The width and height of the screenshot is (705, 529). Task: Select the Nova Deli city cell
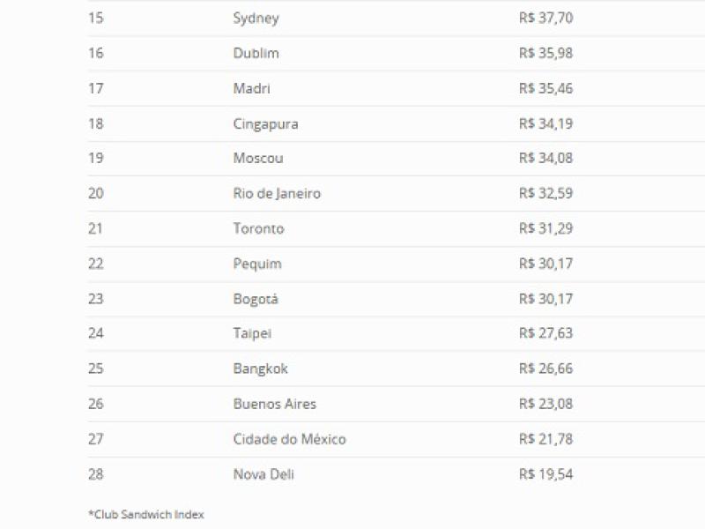[x=263, y=474]
